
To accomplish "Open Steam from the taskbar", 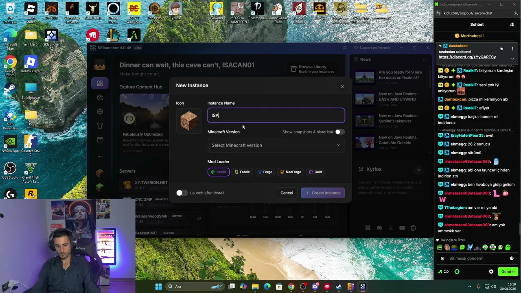I will pyautogui.click(x=339, y=286).
